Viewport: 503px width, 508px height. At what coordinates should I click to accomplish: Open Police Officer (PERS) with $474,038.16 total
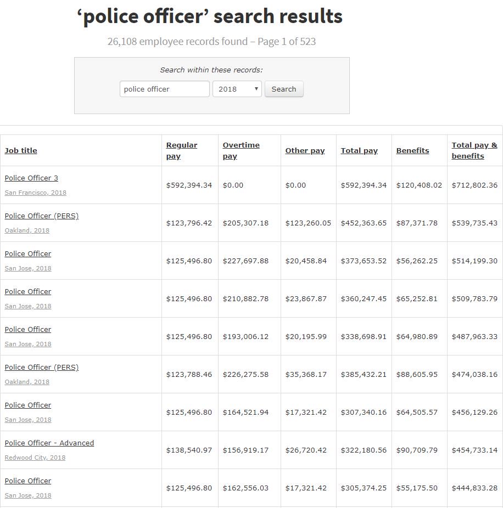(x=42, y=367)
